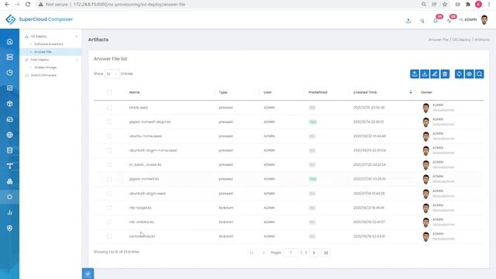Viewport: 496px width, 279px height.
Task: Click the upload answer file toolbar button
Action: [415, 74]
